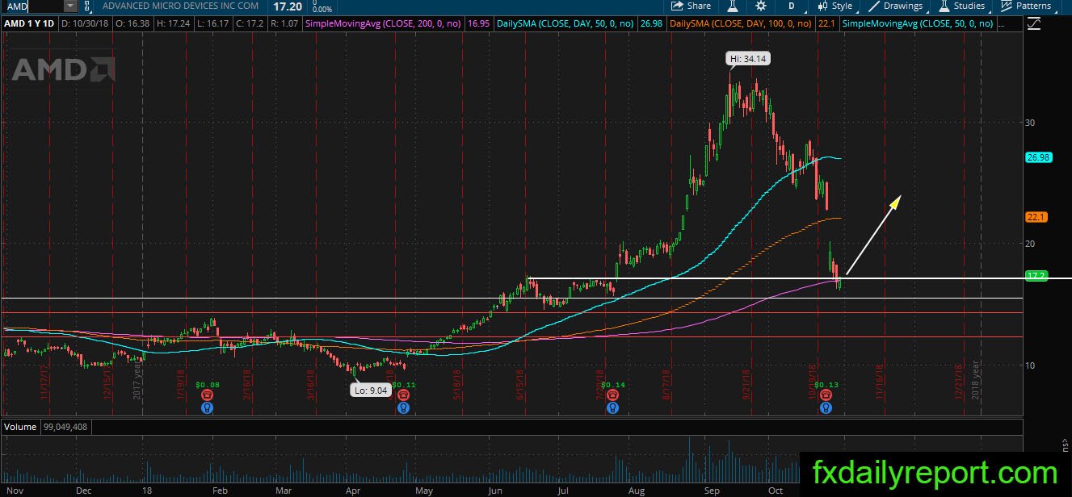Open the symbol selector dropdown arrow

click(69, 6)
